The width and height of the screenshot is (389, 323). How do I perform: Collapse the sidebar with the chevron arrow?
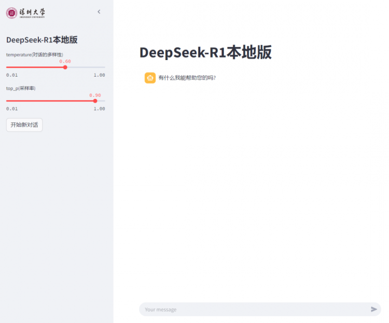99,11
